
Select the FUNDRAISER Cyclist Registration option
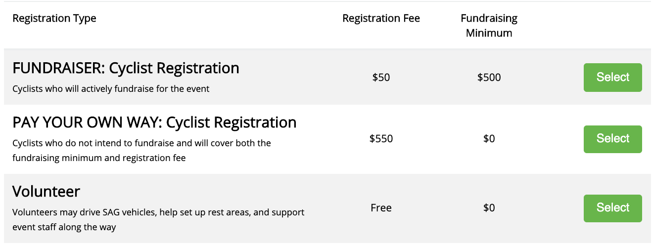pos(612,77)
